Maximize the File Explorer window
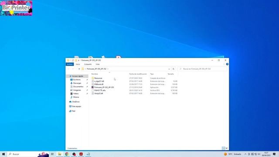 (x=219, y=60)
